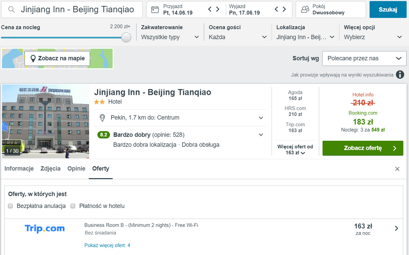Click Pokaż więcej ofert: 4 link
The height and width of the screenshot is (255, 409).
(x=107, y=245)
